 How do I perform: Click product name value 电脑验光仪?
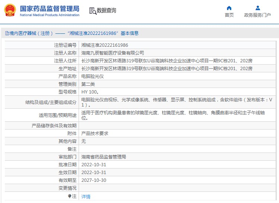click(x=92, y=76)
